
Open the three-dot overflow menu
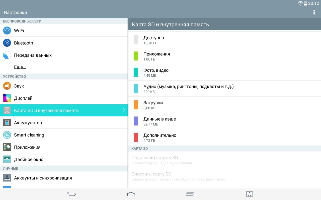click(314, 12)
